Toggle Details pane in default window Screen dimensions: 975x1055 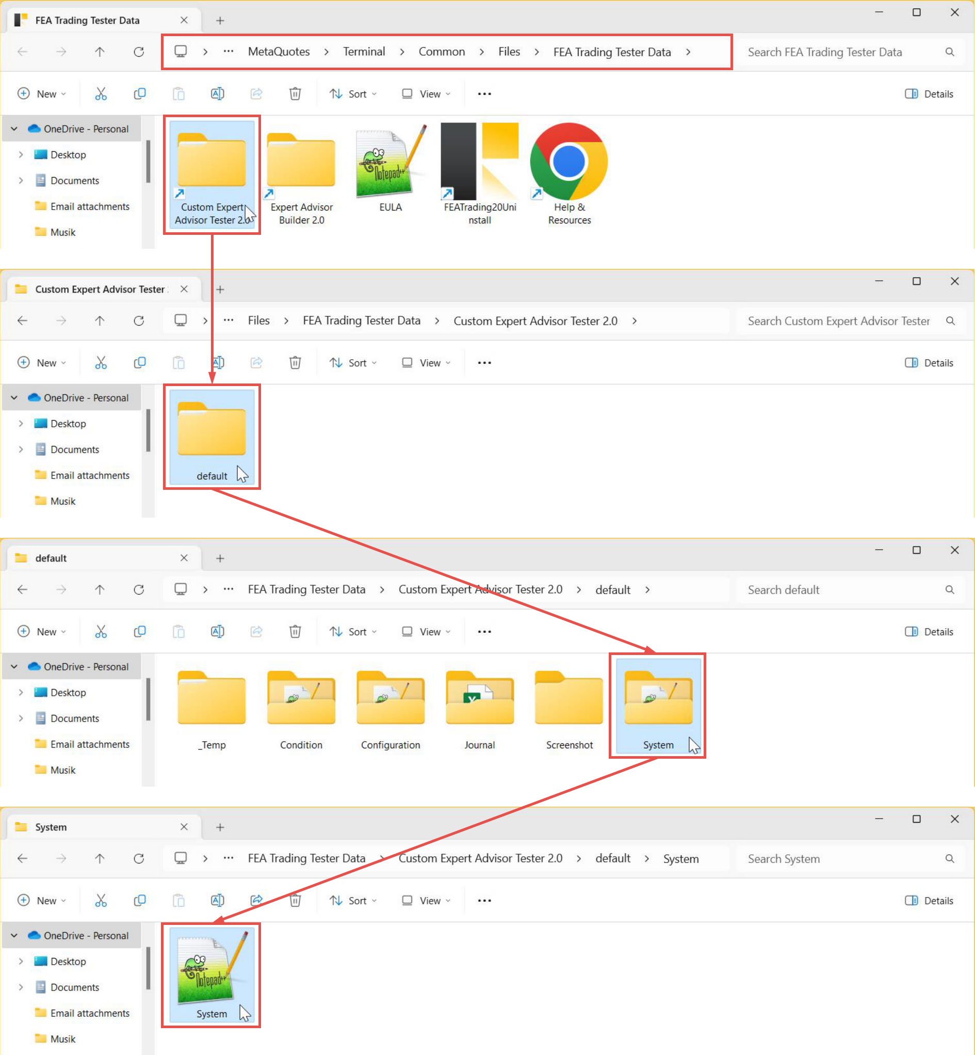tap(929, 631)
